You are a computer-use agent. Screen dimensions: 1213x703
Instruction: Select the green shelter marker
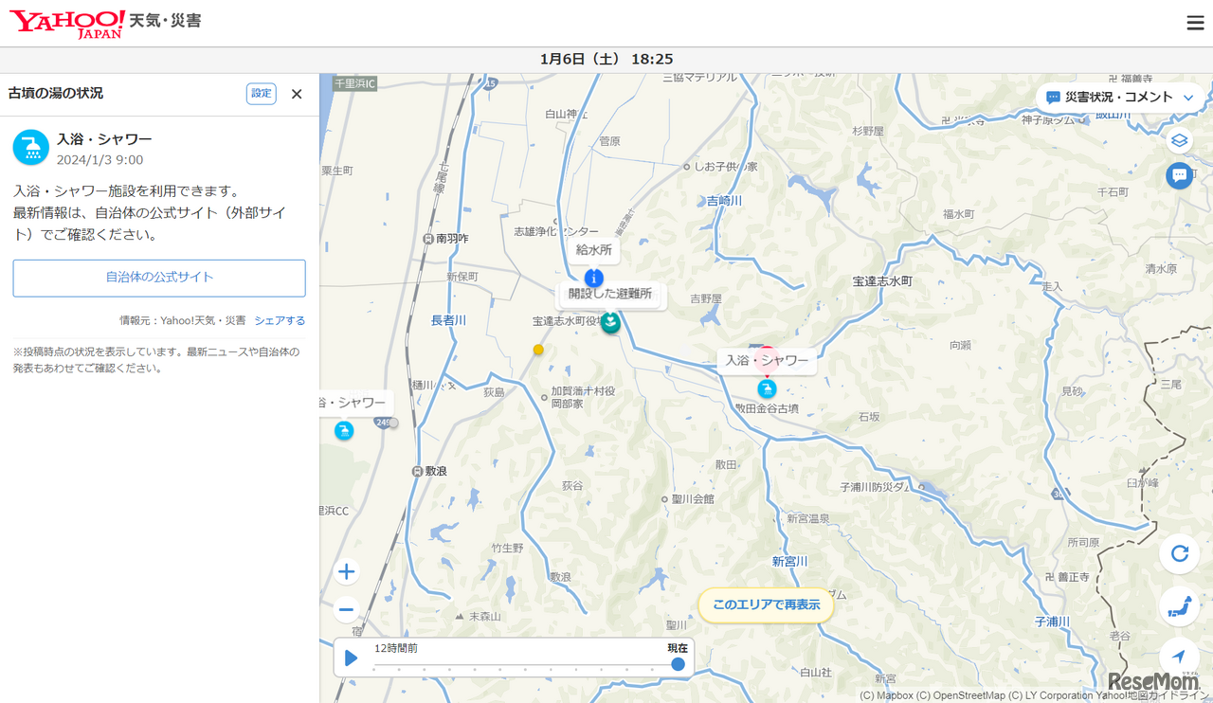(x=610, y=322)
